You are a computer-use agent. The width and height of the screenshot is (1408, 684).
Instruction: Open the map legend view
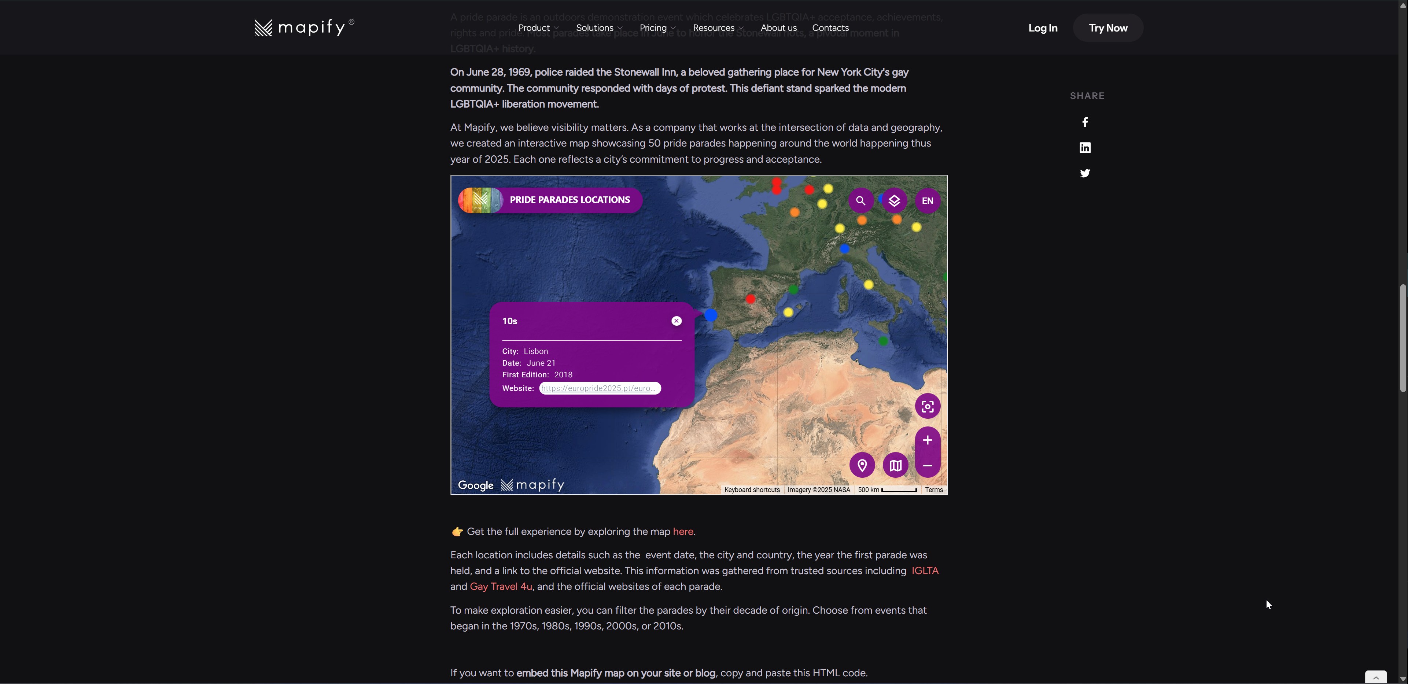(895, 465)
